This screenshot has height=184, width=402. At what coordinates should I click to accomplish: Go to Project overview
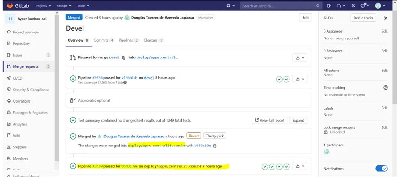click(x=26, y=32)
